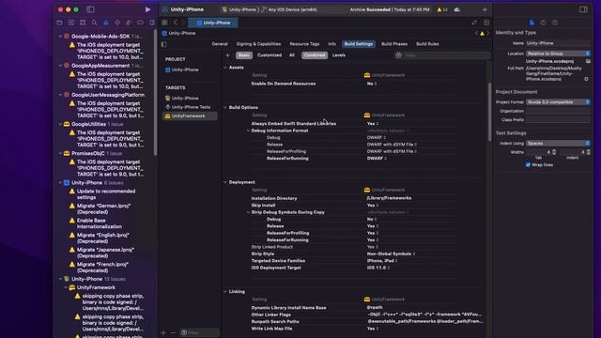Viewport: 601px width, 338px height.
Task: Change Enable On Demand Resources value
Action: coord(372,84)
